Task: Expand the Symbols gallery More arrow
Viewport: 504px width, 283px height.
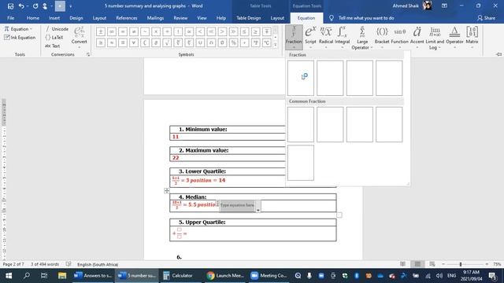Action: pyautogui.click(x=276, y=46)
